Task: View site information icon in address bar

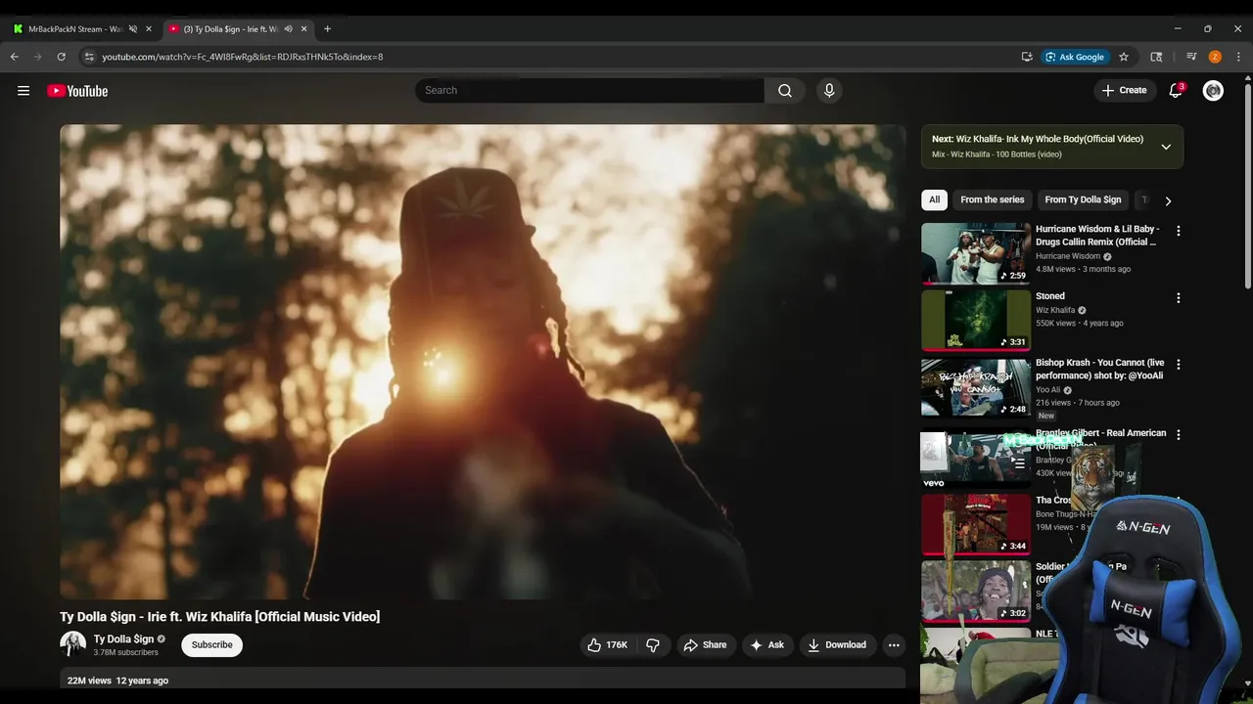Action: 89,57
